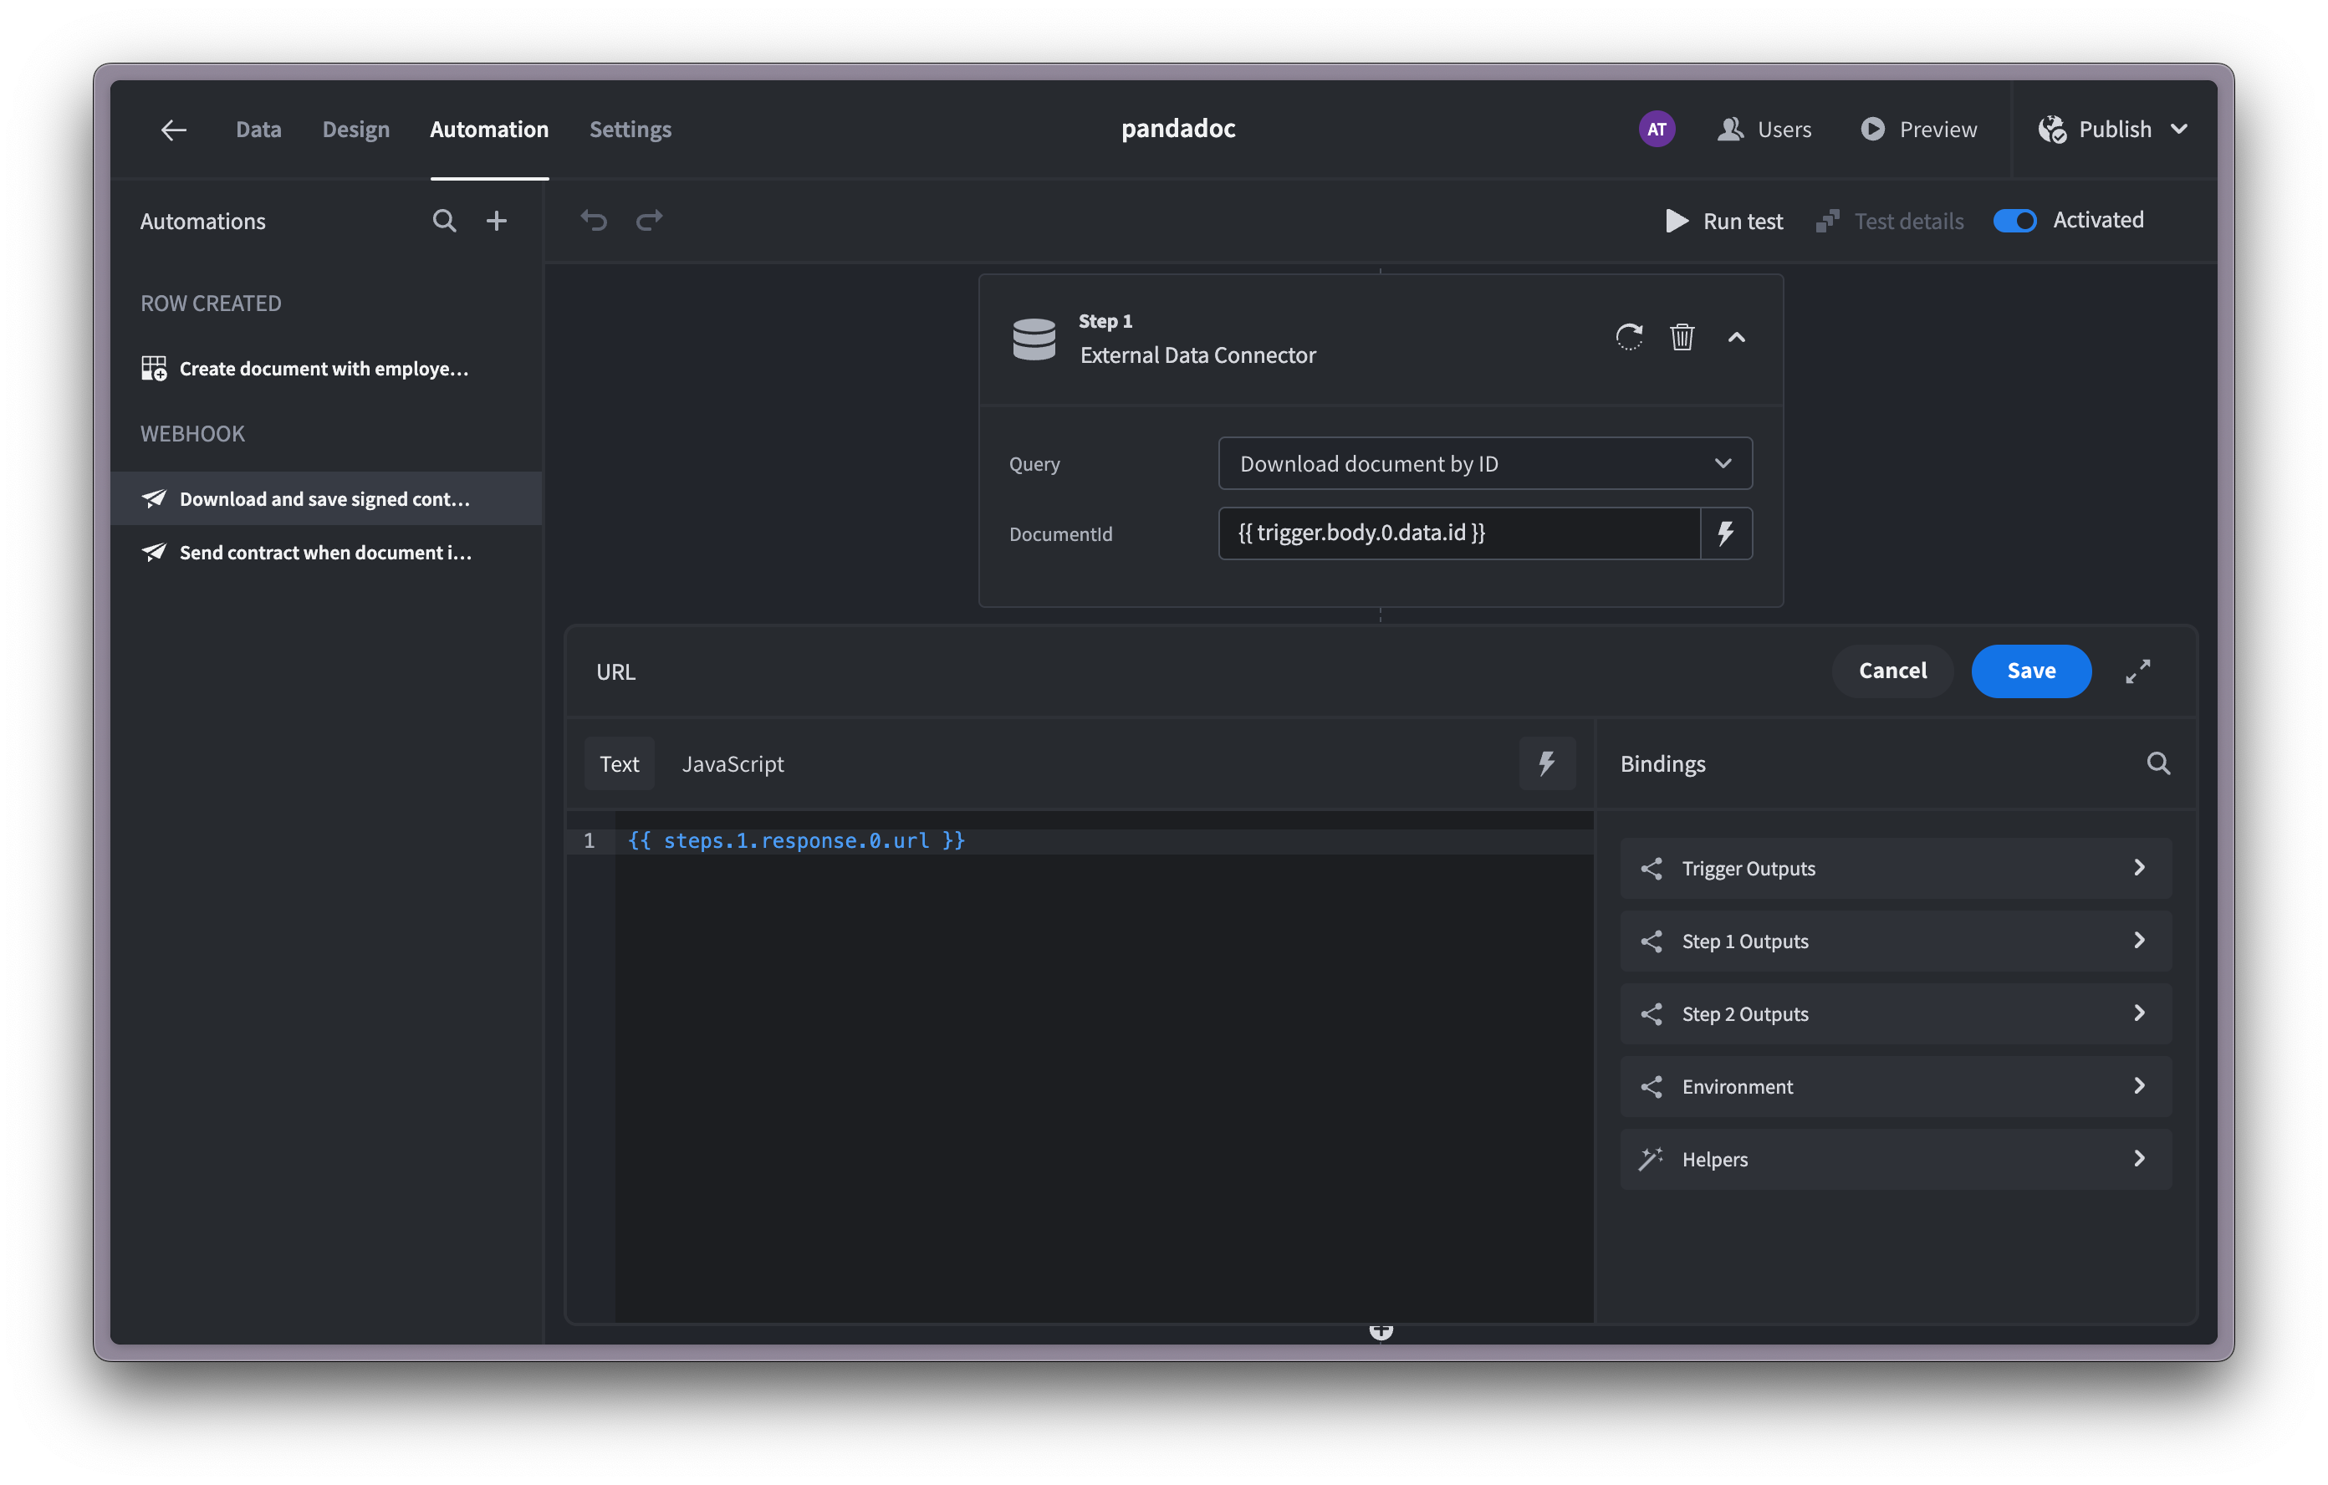Open DocumentId bindings lightning icon

point(1726,533)
